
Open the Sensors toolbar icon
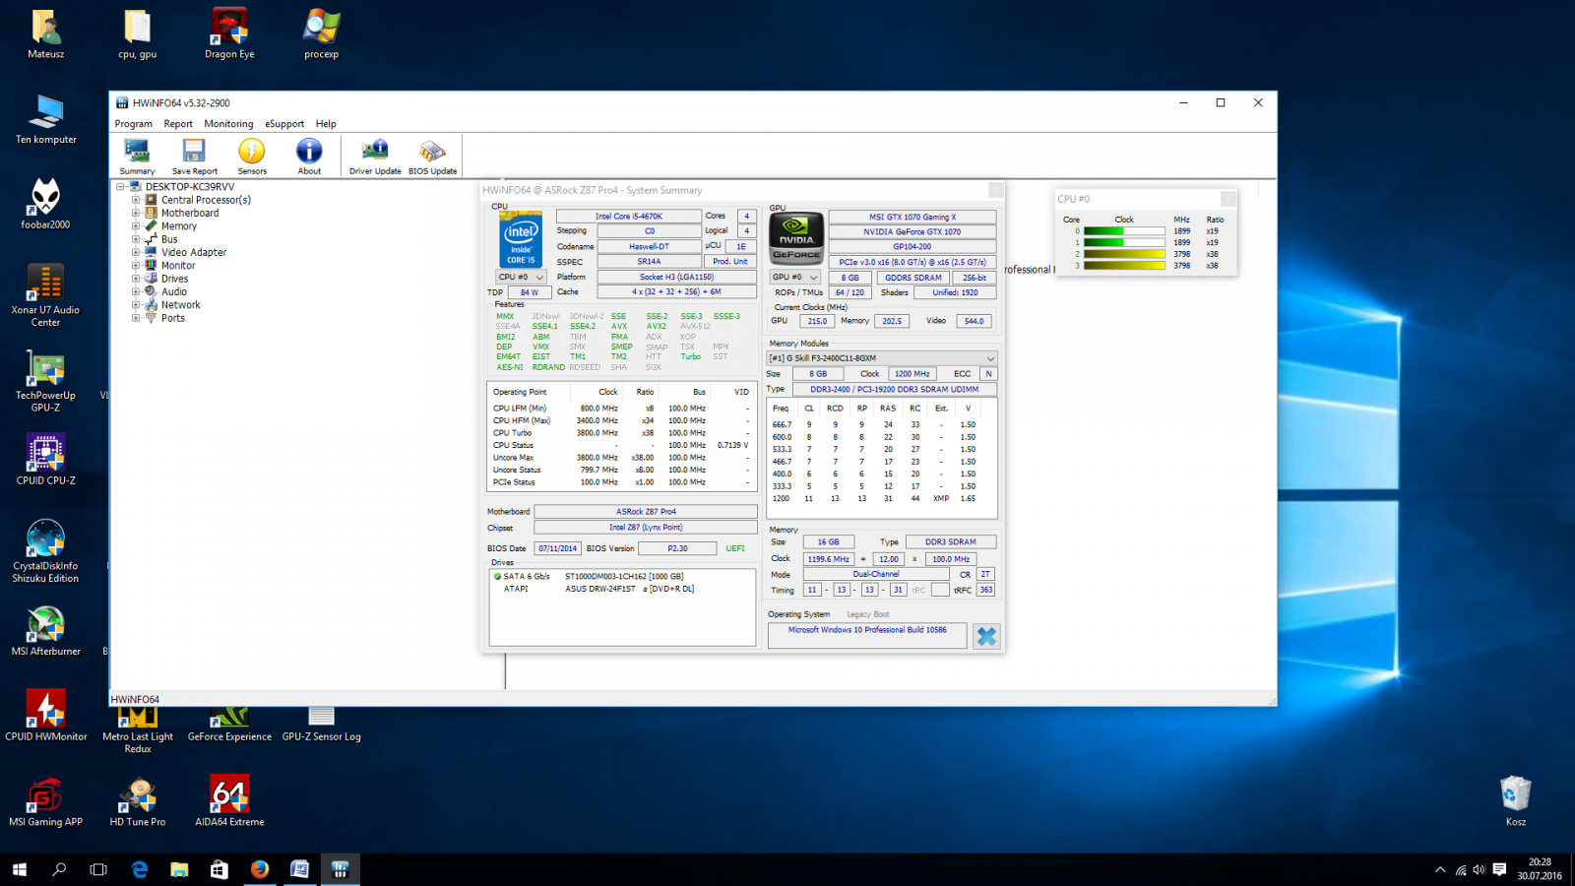click(x=252, y=157)
